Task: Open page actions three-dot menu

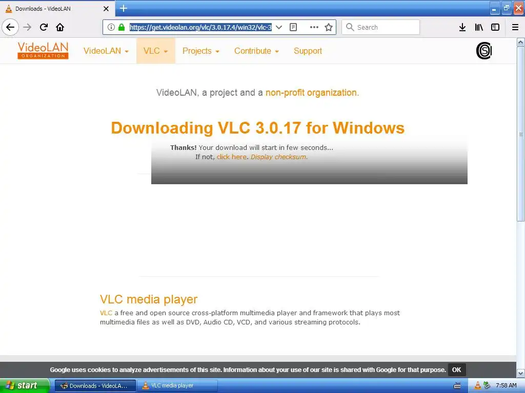Action: tap(314, 27)
